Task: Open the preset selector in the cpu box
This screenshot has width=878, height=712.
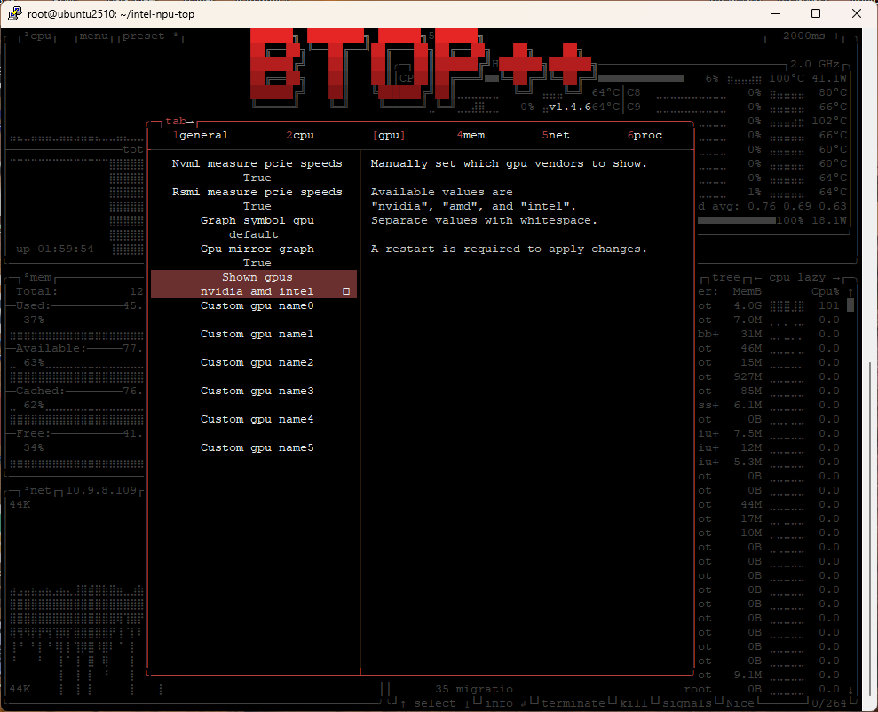Action: [x=143, y=36]
